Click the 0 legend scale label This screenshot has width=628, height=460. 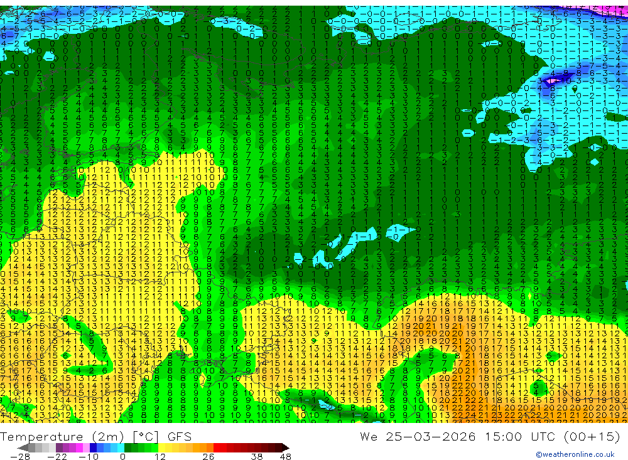(122, 456)
